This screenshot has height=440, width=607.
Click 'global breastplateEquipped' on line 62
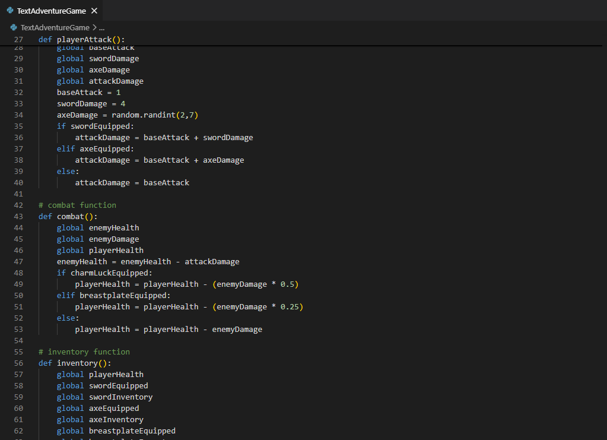coord(116,430)
